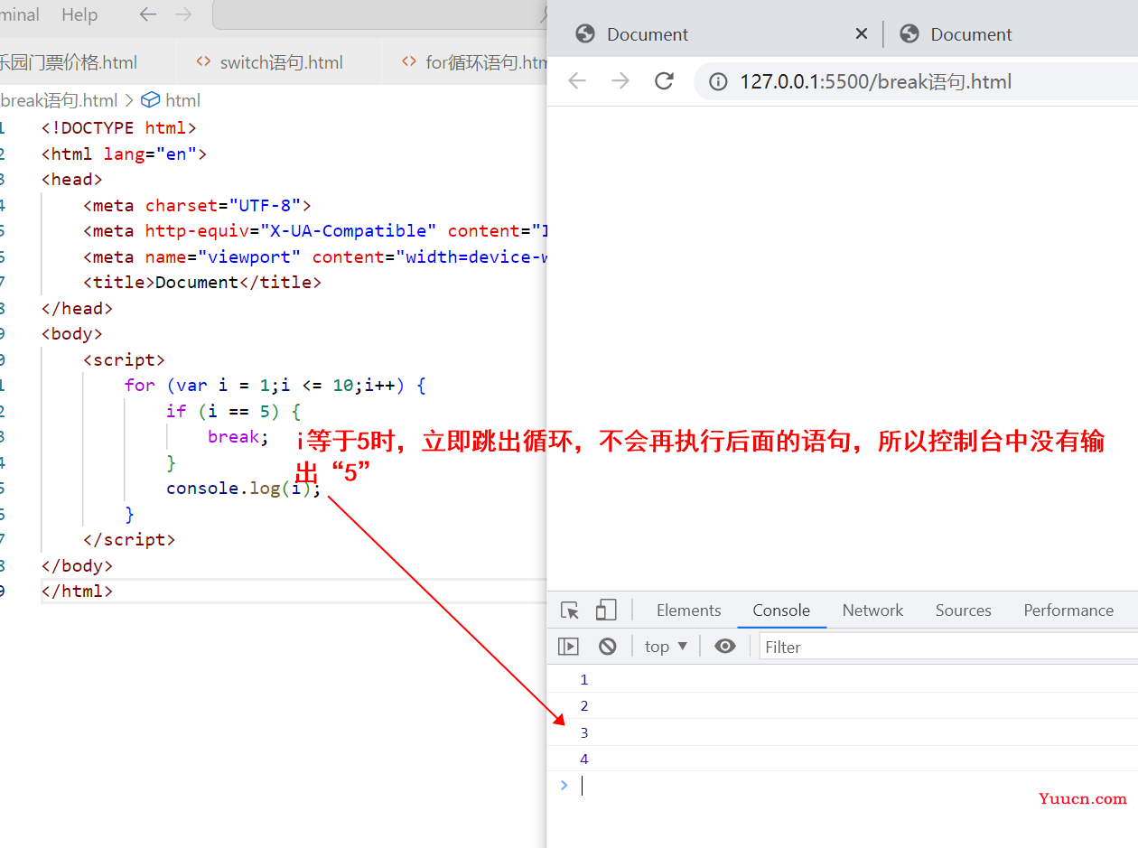Activate the DevTools inspect element picker

pyautogui.click(x=570, y=610)
